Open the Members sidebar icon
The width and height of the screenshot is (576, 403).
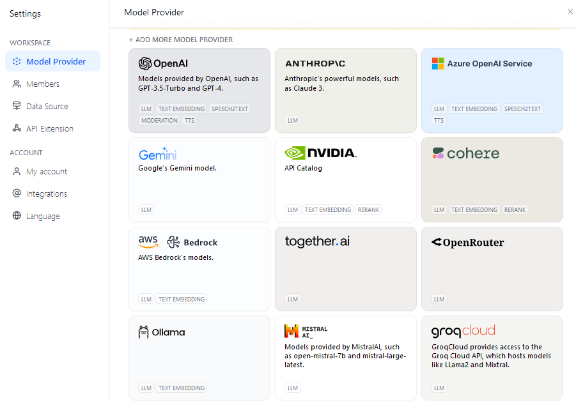(x=17, y=84)
